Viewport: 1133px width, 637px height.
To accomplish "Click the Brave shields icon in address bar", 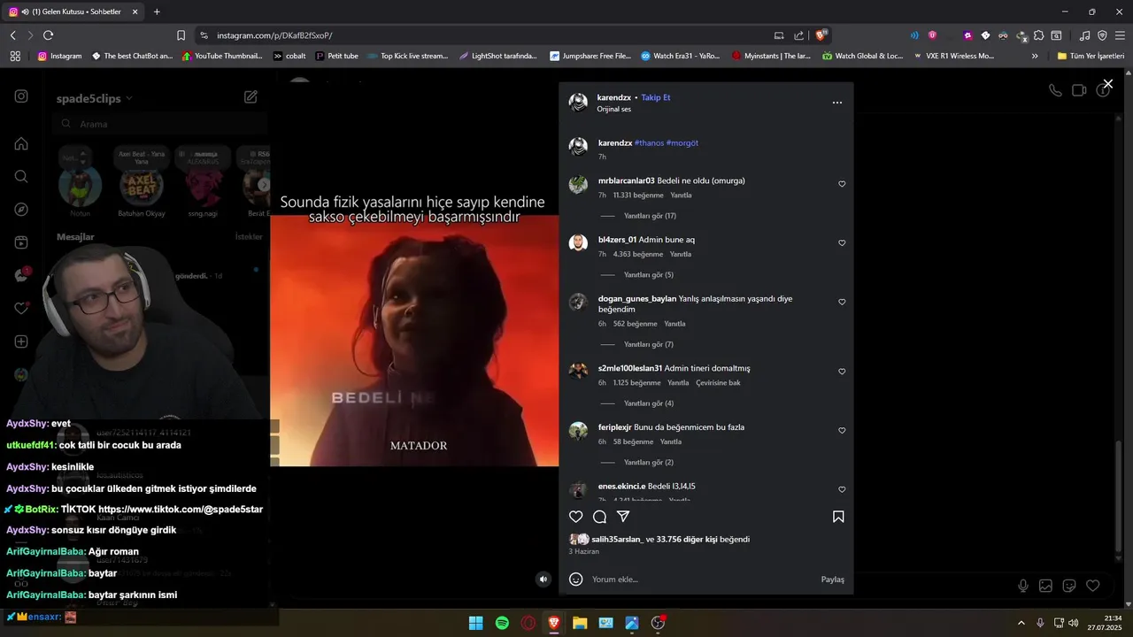I will point(821,35).
